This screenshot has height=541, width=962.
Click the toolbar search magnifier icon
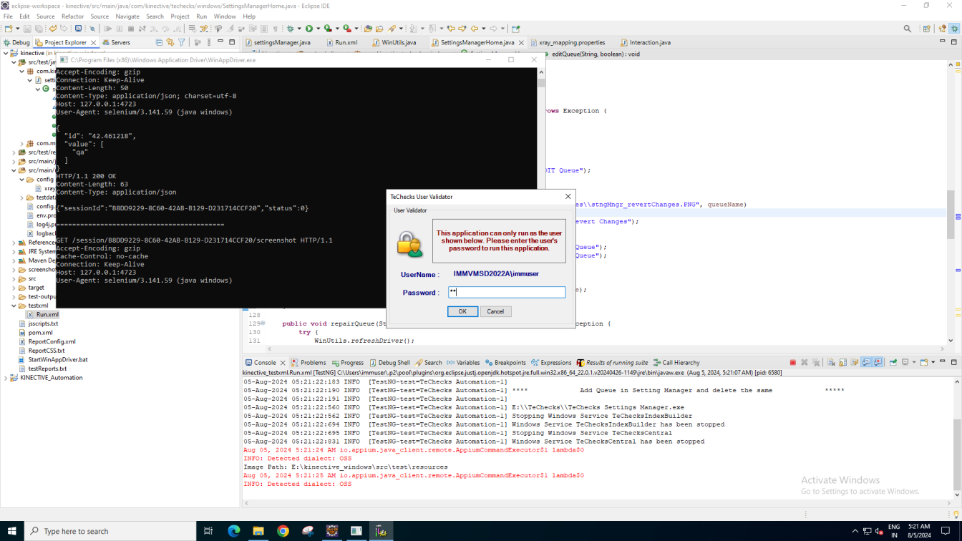point(908,29)
